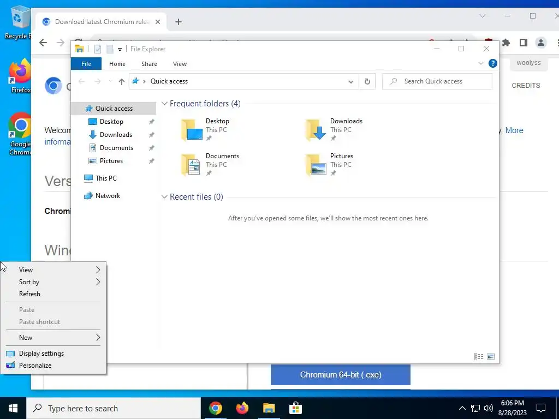Open the New submenu in context menu
Viewport: 559px width, 419px height.
(53, 338)
